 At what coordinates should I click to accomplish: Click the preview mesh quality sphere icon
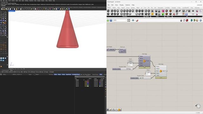point(197,20)
